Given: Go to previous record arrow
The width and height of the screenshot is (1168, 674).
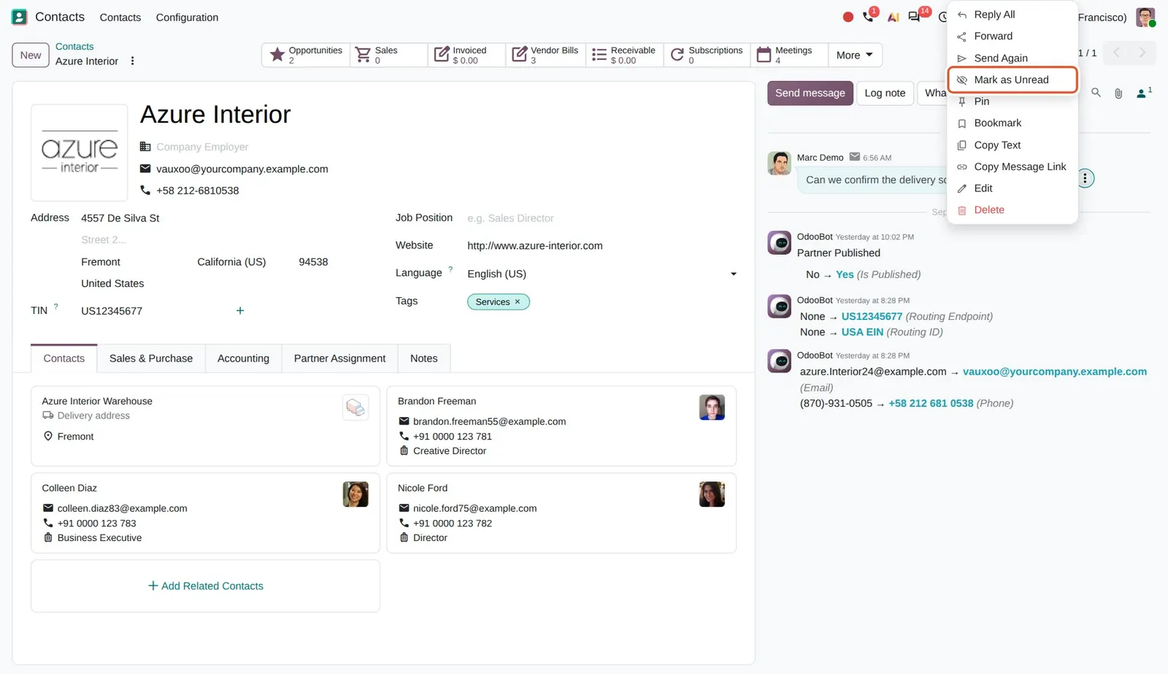Looking at the screenshot, I should tap(1116, 53).
